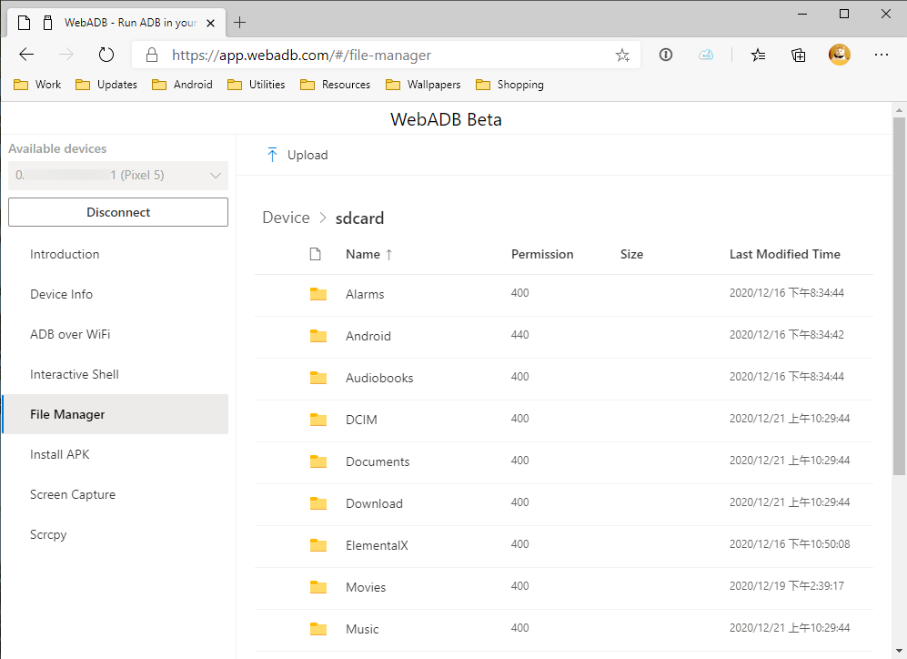The image size is (907, 659).
Task: Open a new browser tab
Action: [x=240, y=22]
